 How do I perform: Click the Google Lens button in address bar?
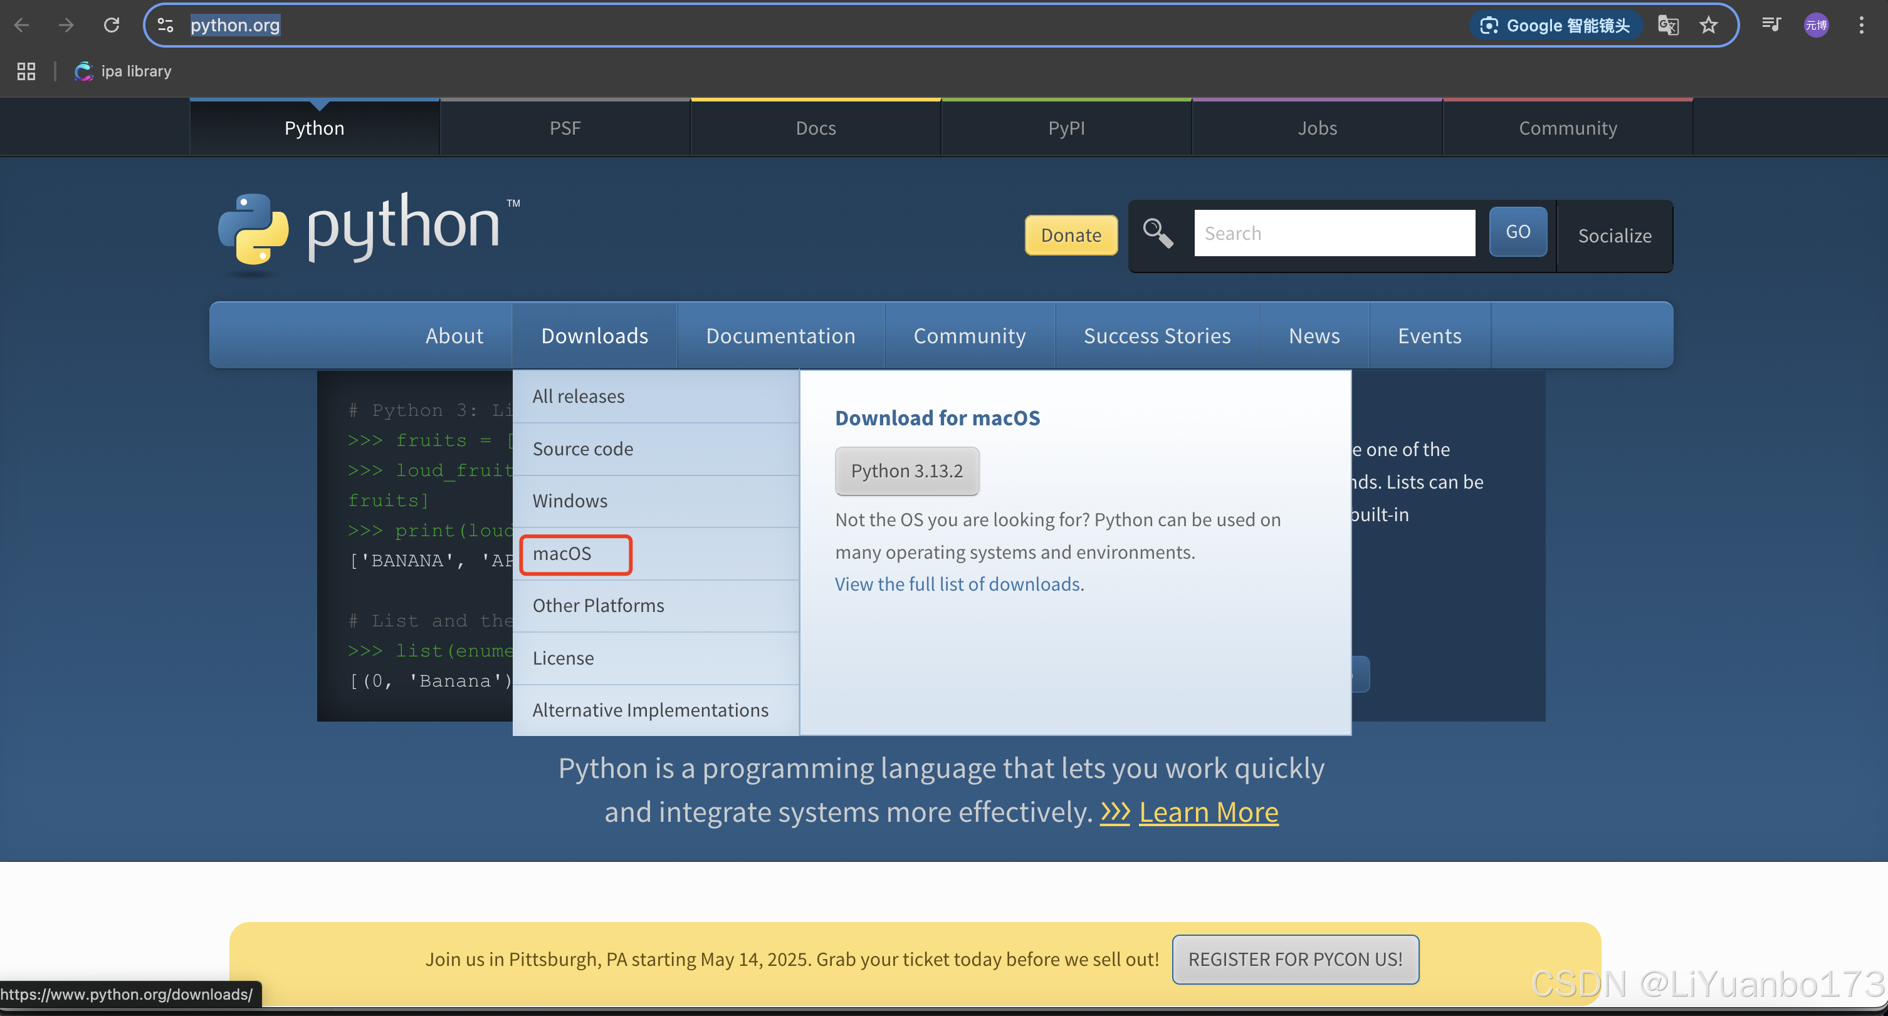[x=1555, y=26]
